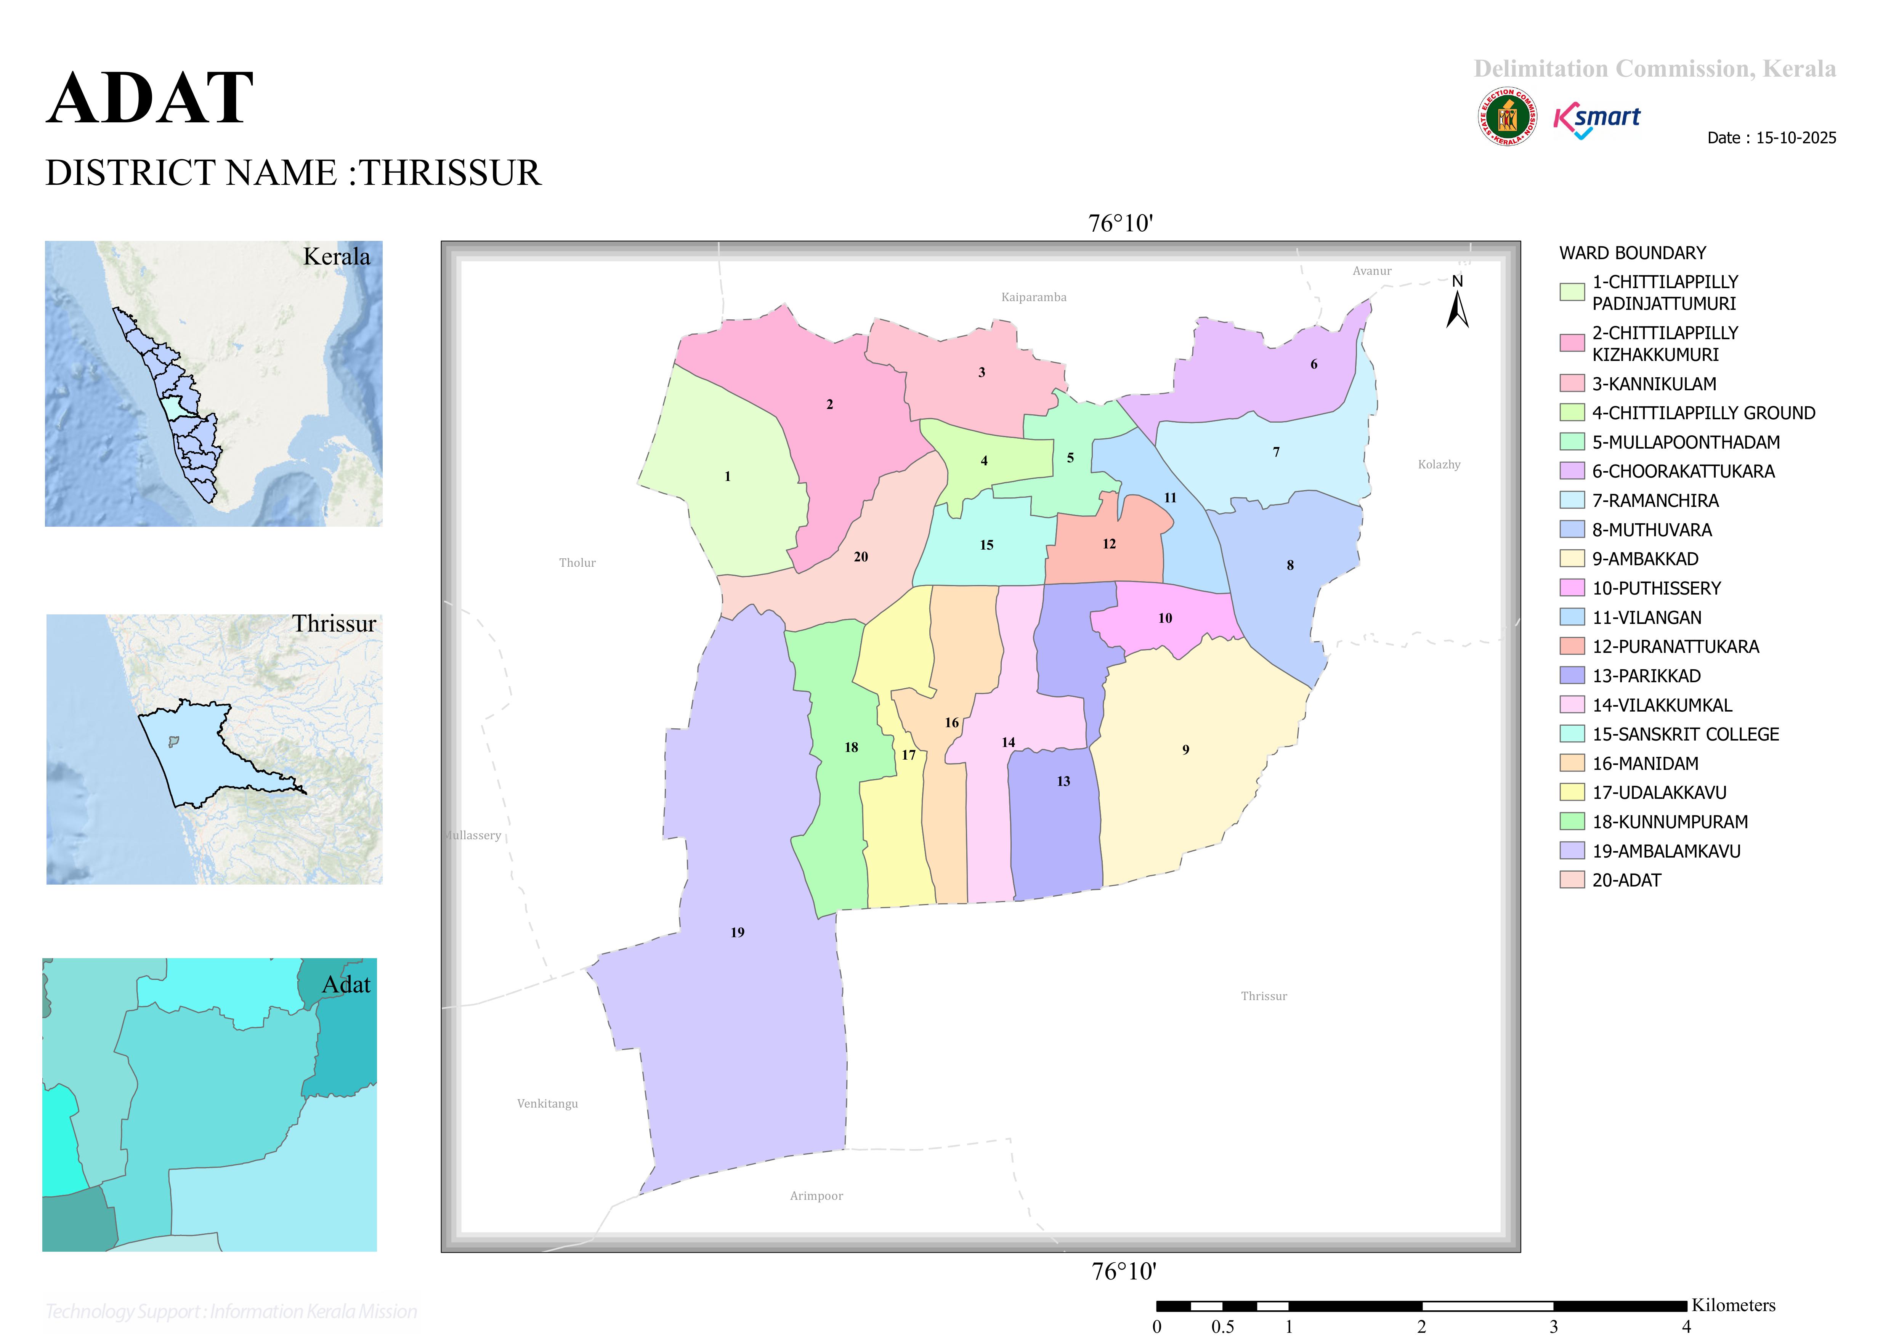Click the 7-RAMANCHIRA legend swatch
The image size is (1891, 1337).
point(1572,500)
